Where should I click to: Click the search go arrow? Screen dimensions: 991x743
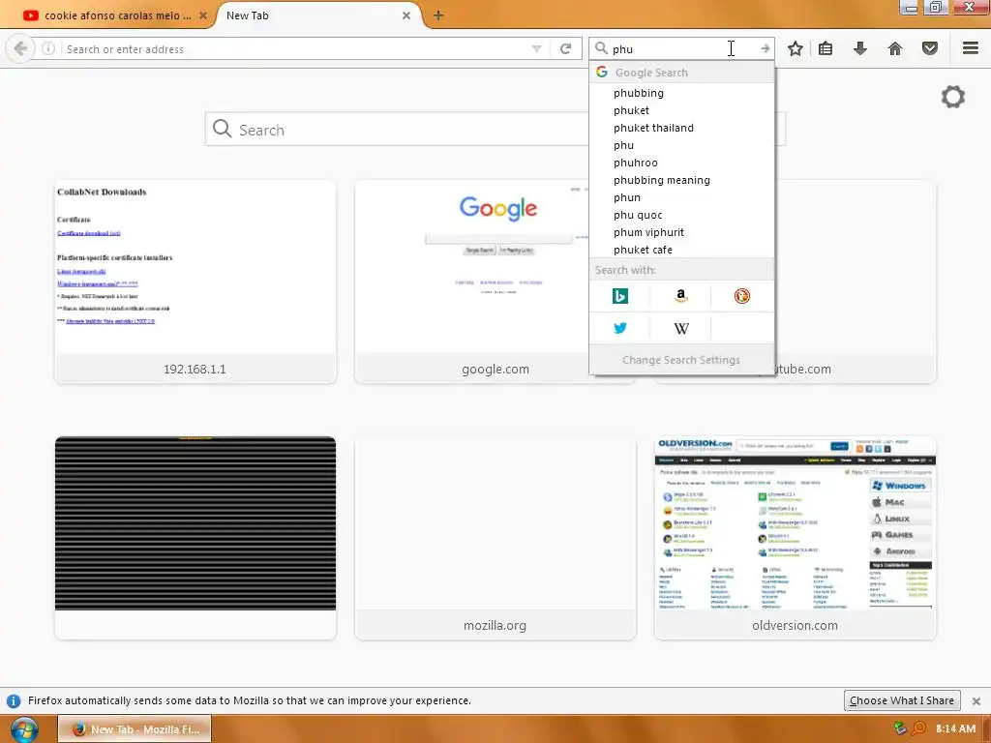point(766,48)
